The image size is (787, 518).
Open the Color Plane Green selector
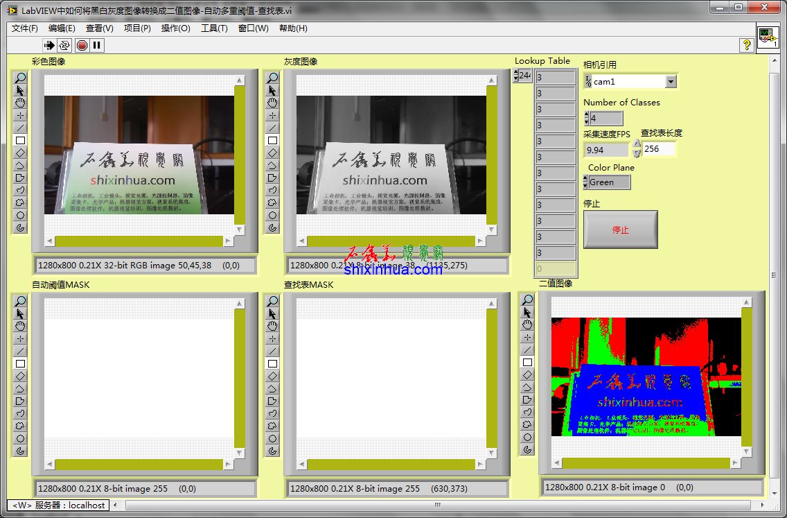[608, 182]
